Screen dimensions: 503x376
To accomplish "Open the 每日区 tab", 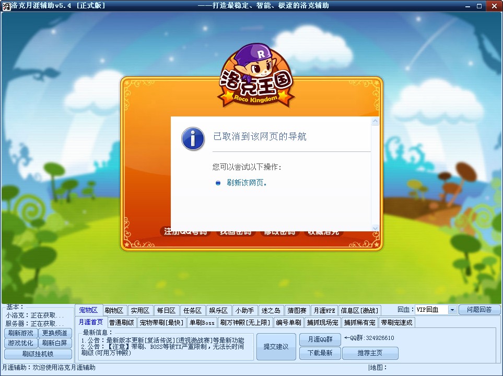I will 166,311.
